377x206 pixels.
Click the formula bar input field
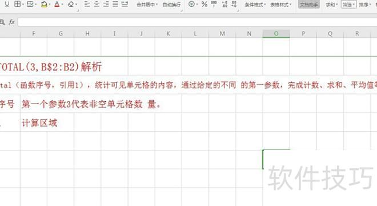pos(197,22)
